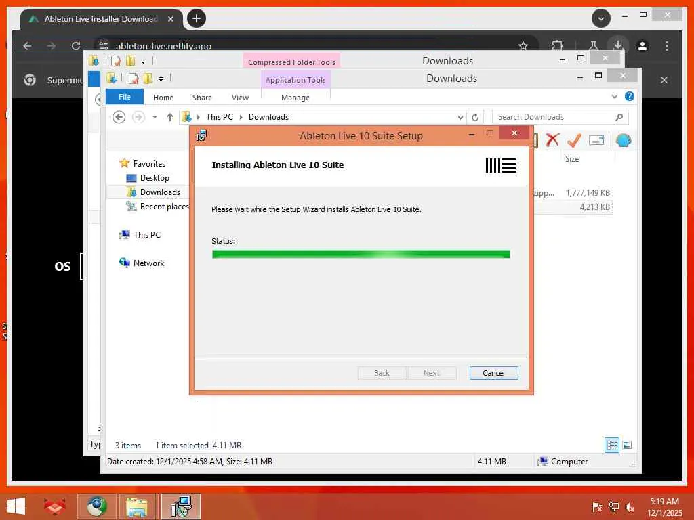The width and height of the screenshot is (694, 520).
Task: Open the browser tab search dropdown
Action: click(x=600, y=18)
